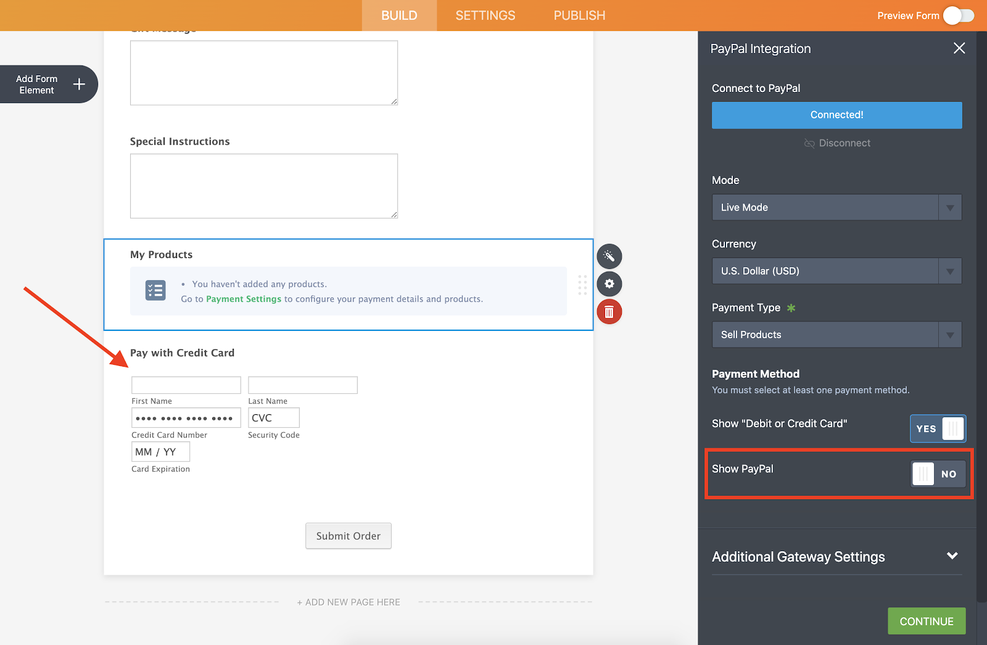The width and height of the screenshot is (987, 645).
Task: Switch to the PUBLISH tab
Action: [x=579, y=15]
